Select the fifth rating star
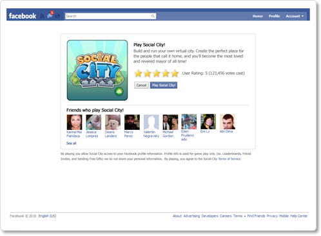The image size is (321, 236). [175, 73]
